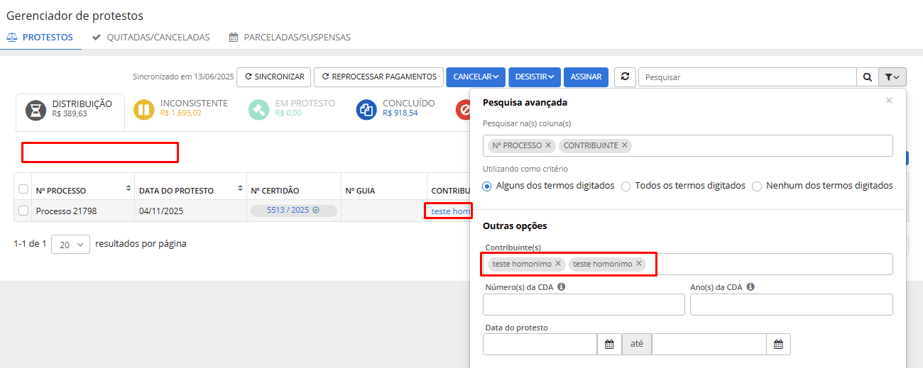Click the protest start date field
The height and width of the screenshot is (368, 923).
click(540, 344)
